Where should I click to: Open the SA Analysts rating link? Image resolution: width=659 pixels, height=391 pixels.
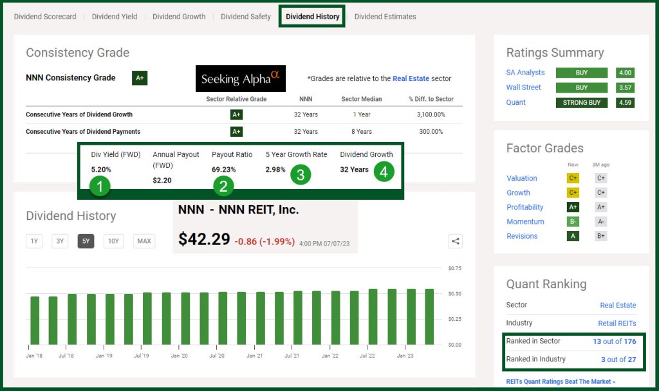(x=525, y=73)
